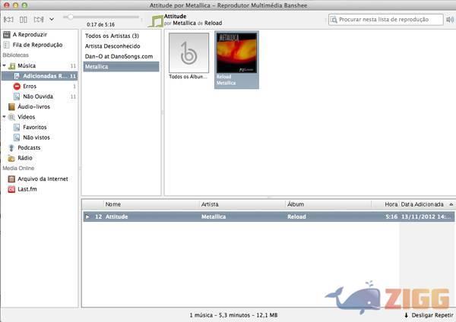The image size is (456, 322).
Task: Select 'Adicionadas R...' smart playlist
Action: pos(40,76)
